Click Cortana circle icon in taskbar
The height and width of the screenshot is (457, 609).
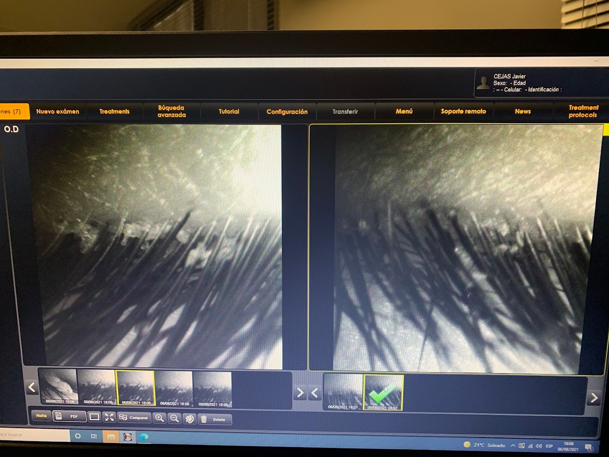(78, 436)
